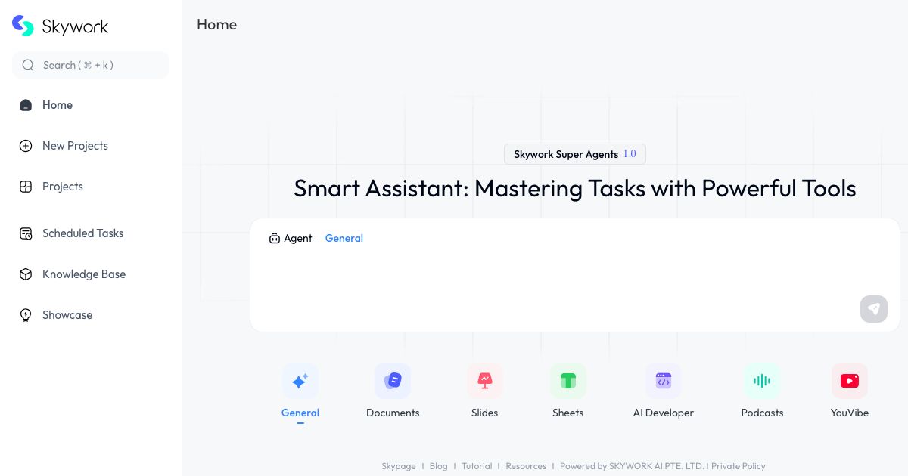908x476 pixels.
Task: Click the blue General mode label
Action: 344,238
